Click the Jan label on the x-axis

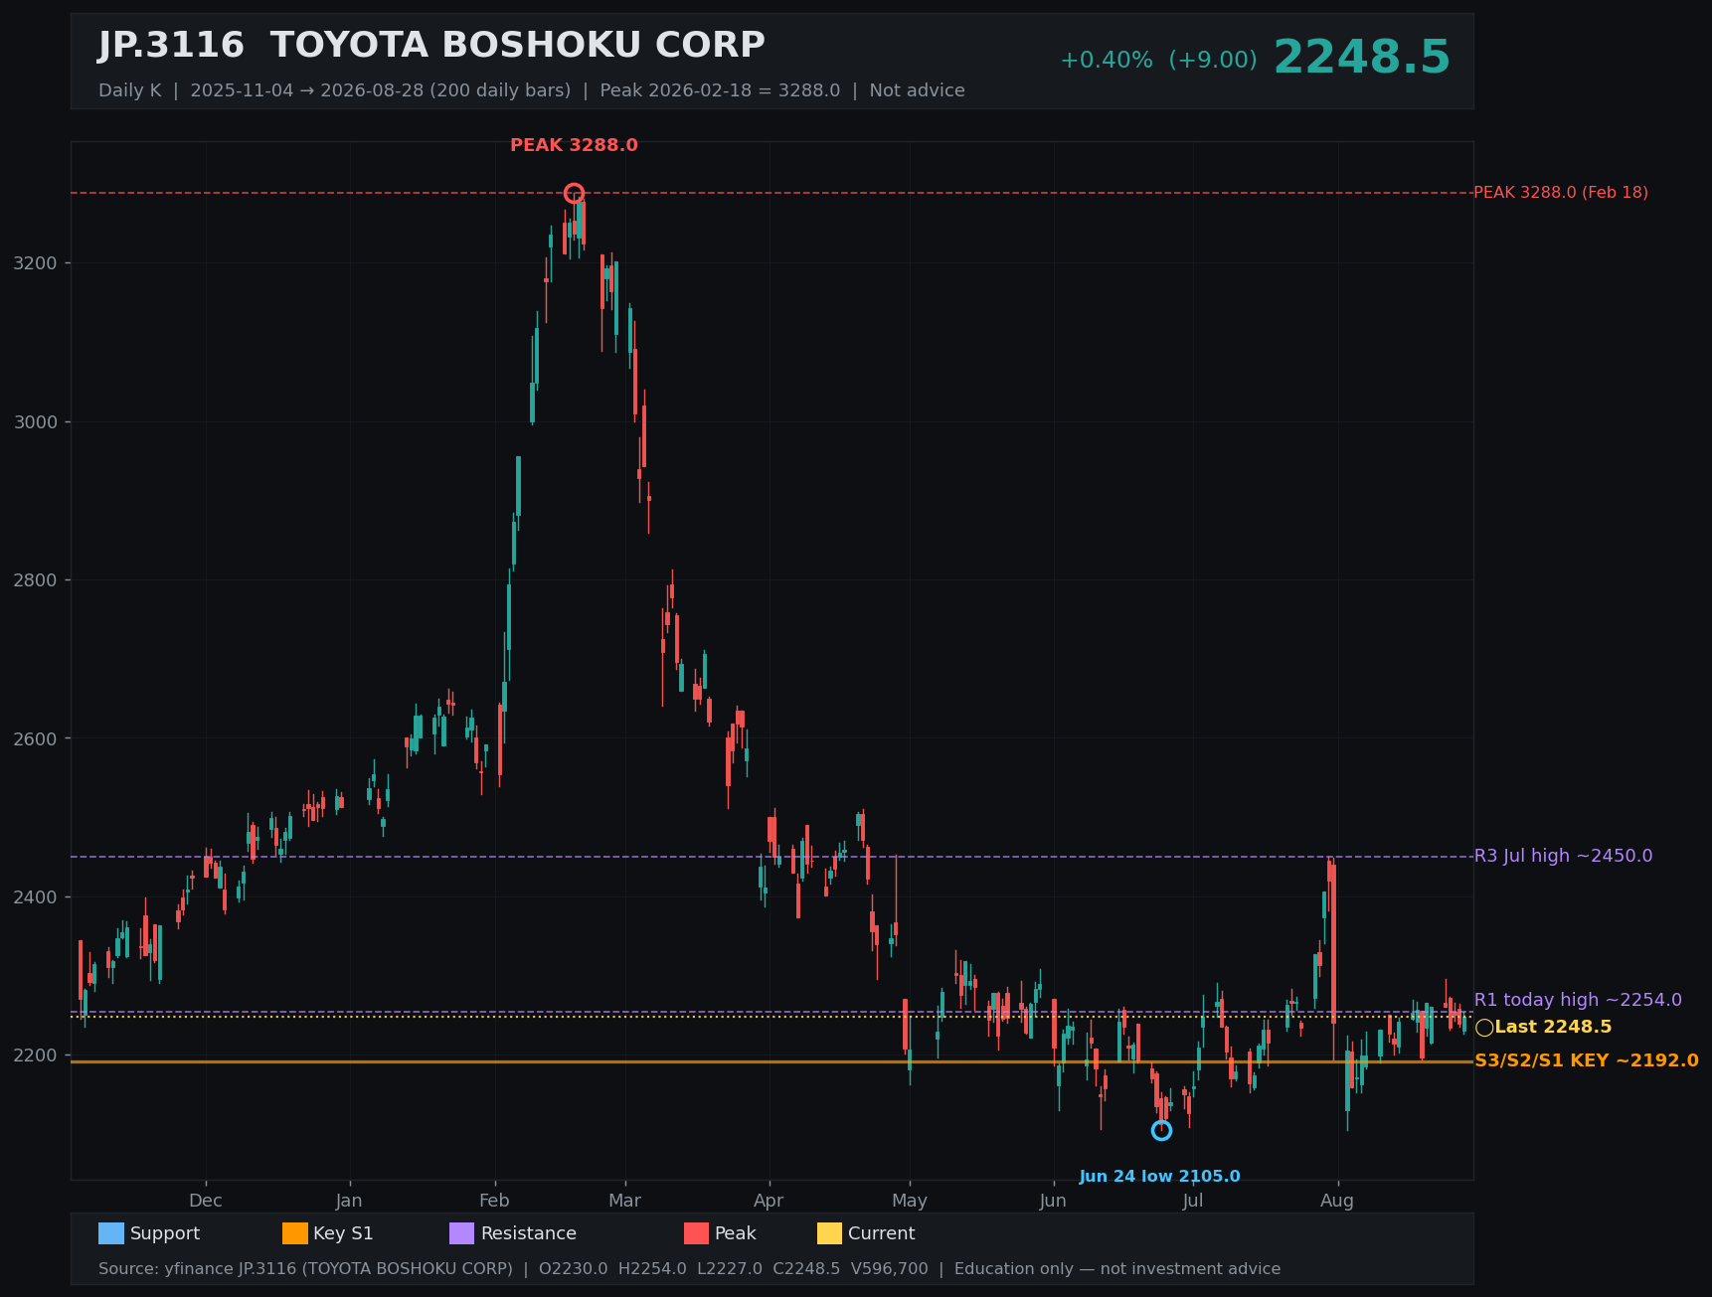tap(349, 1201)
